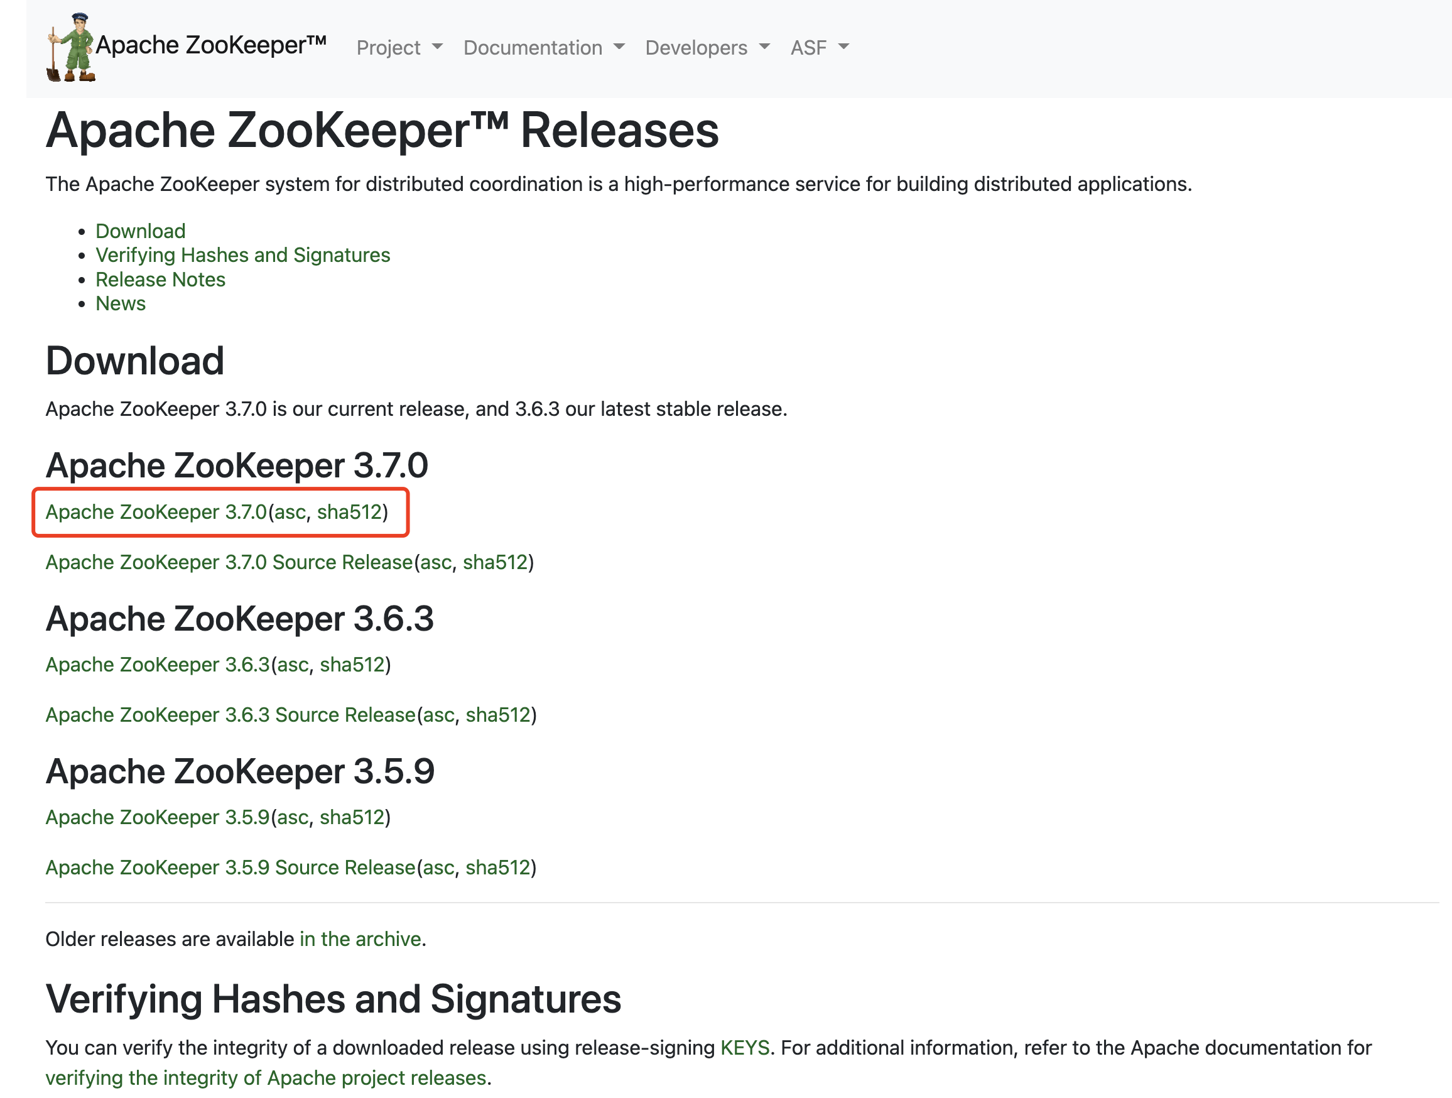Download Apache ZooKeeper 3.6.3 binary link
The width and height of the screenshot is (1452, 1098).
click(x=158, y=665)
